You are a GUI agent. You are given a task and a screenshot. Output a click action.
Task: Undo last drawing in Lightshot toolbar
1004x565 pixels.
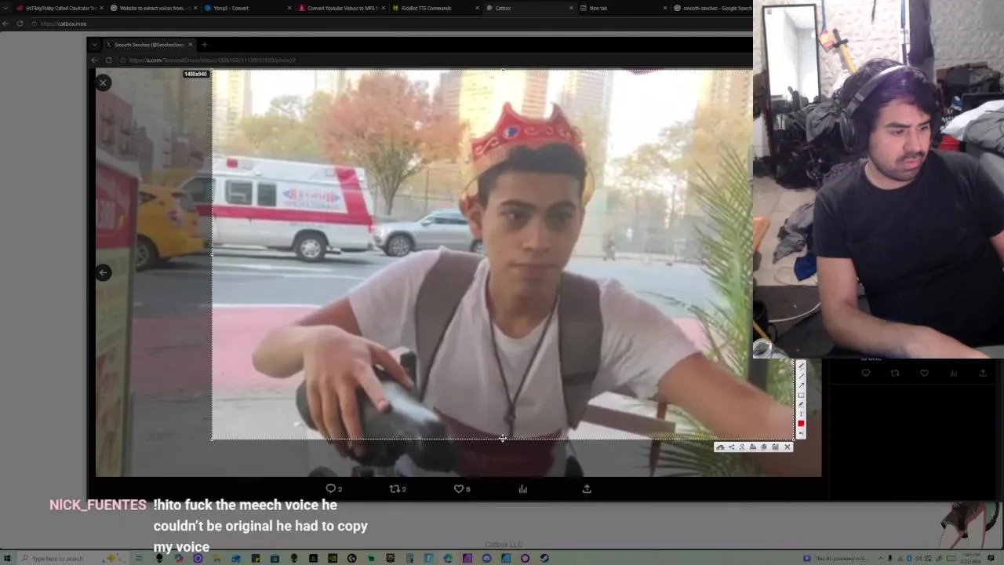point(801,433)
